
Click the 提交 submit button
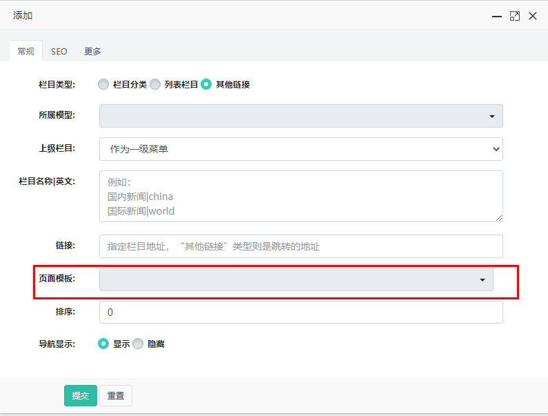81,396
